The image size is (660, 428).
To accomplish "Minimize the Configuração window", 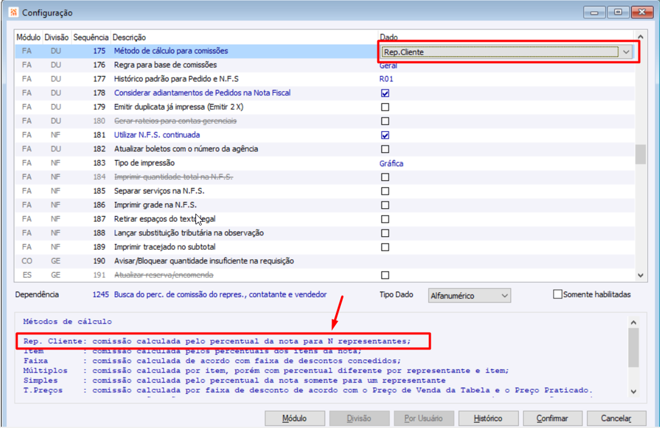I will point(594,12).
